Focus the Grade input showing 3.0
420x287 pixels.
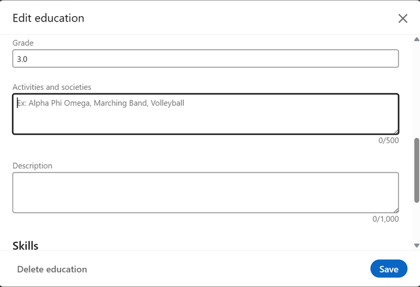205,59
